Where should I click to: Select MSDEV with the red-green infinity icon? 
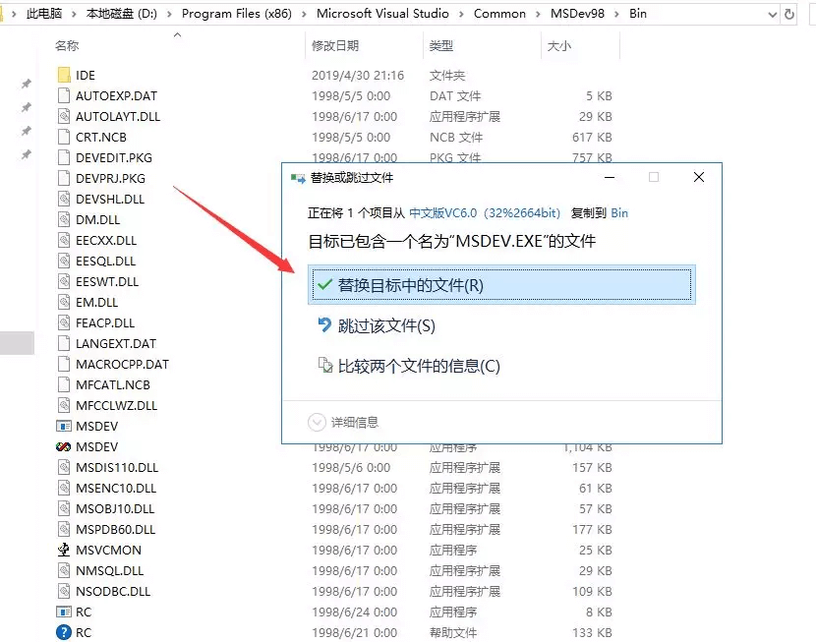click(64, 447)
